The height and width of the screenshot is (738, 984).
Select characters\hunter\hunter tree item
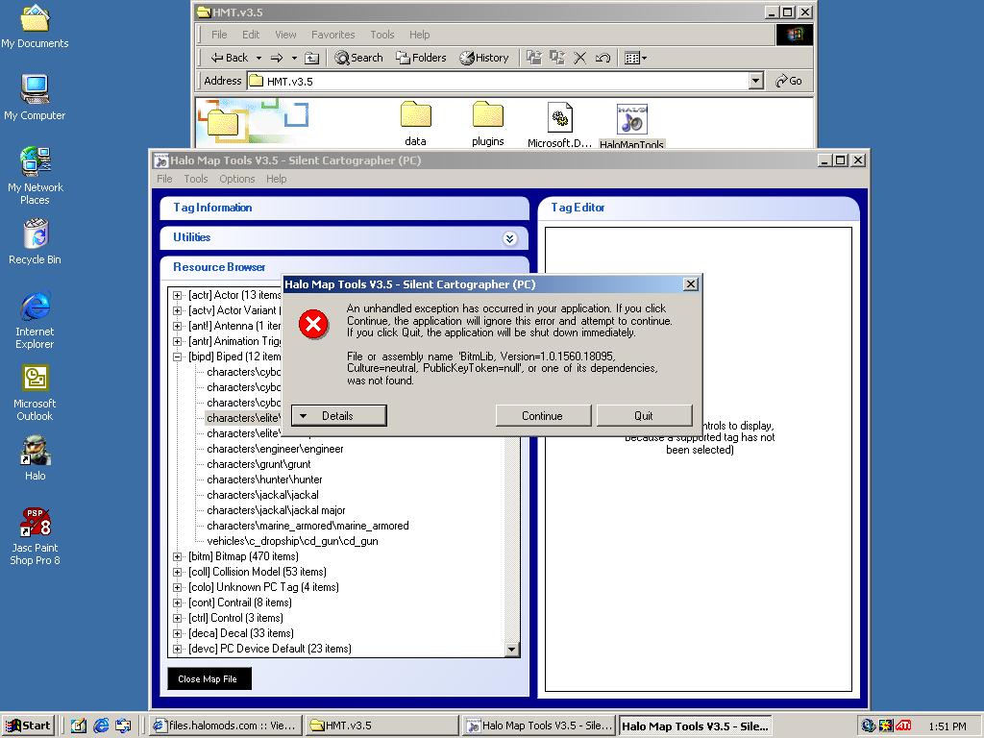pos(264,480)
